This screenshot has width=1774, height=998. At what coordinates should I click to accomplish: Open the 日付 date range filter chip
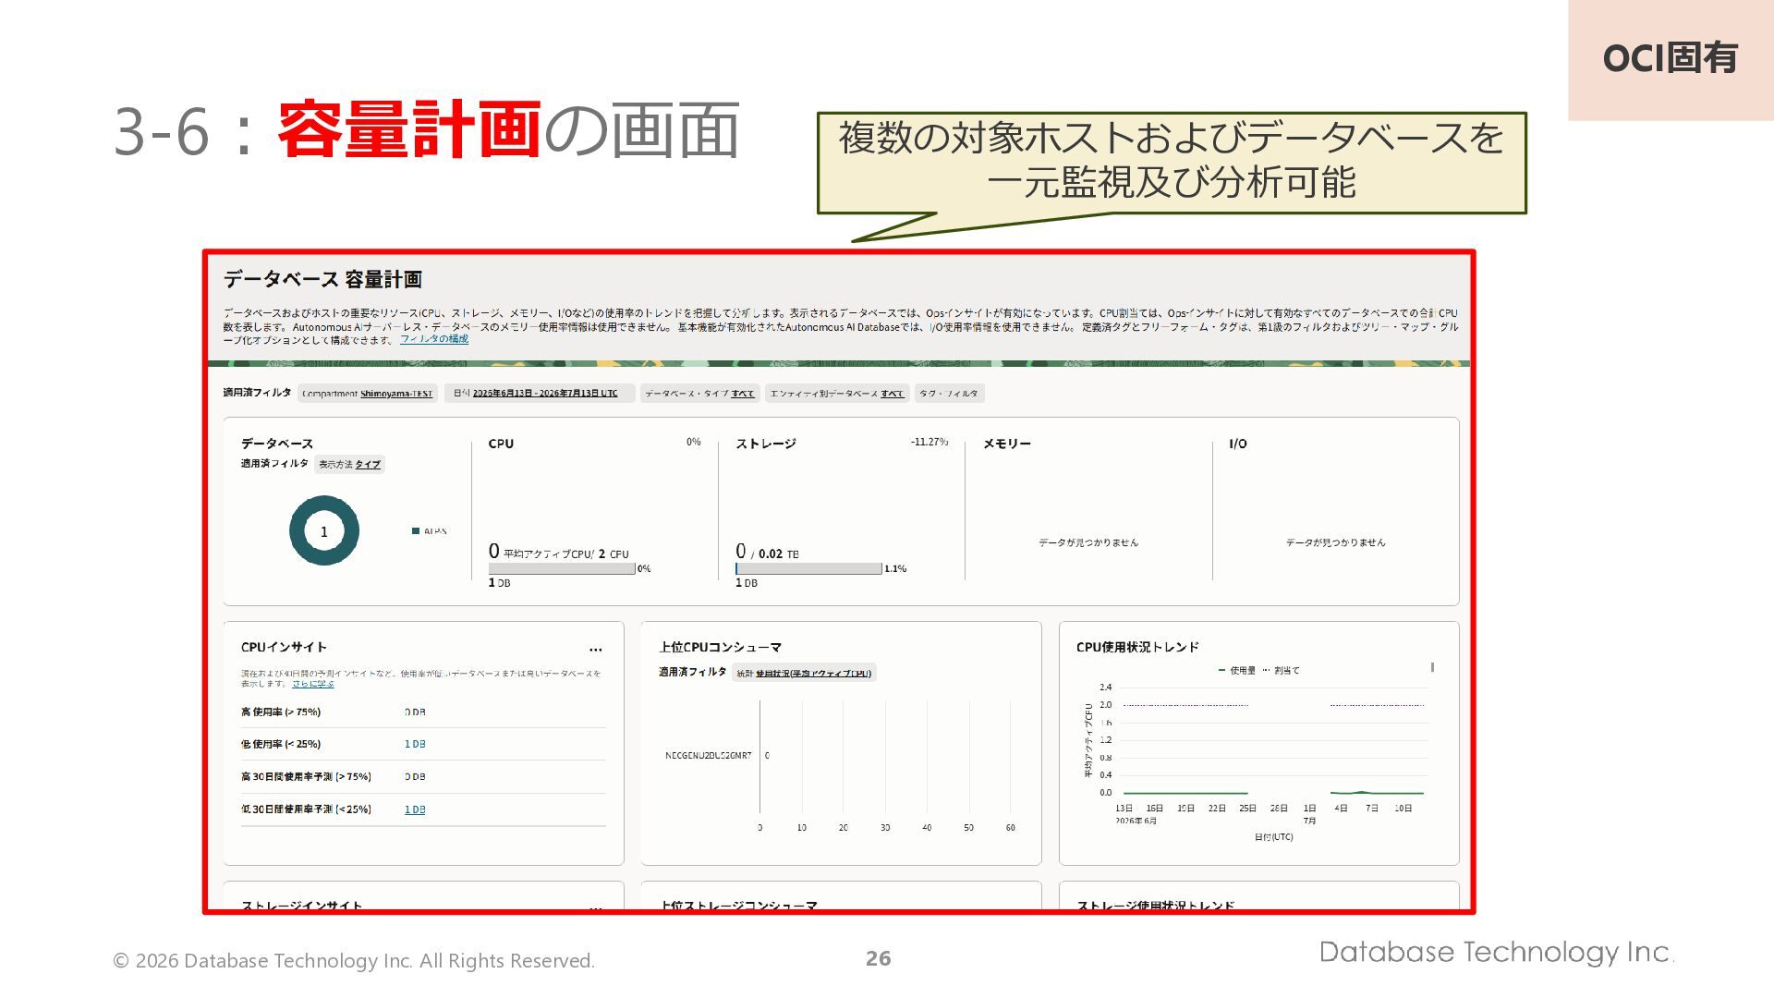[x=539, y=394]
